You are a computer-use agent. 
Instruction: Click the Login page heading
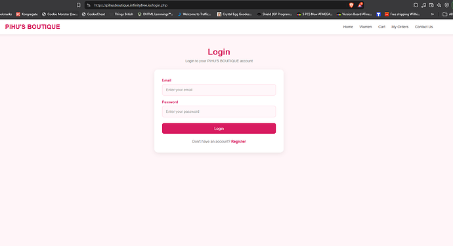coord(219,52)
